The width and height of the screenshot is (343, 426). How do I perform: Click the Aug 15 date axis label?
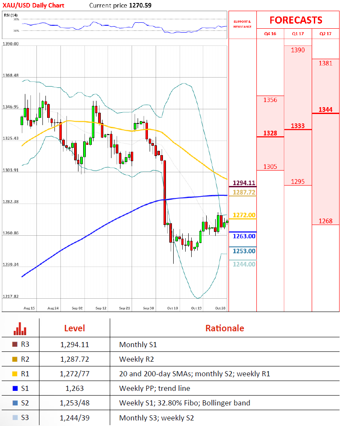pos(29,308)
